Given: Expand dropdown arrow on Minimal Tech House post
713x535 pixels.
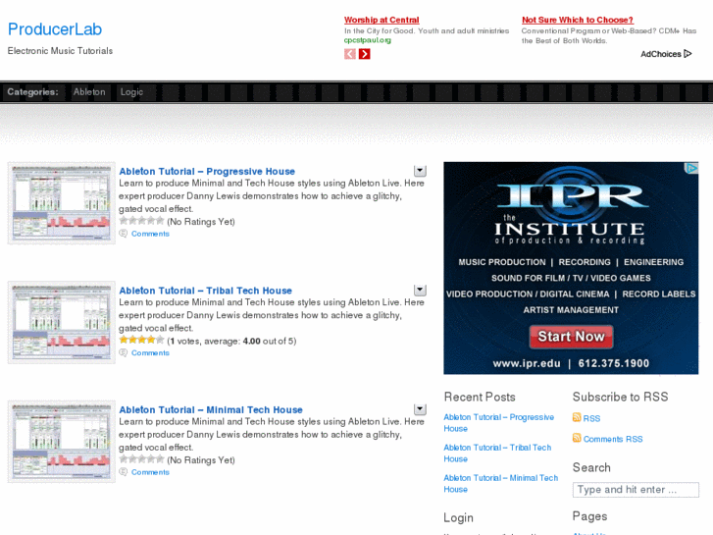Looking at the screenshot, I should point(420,409).
